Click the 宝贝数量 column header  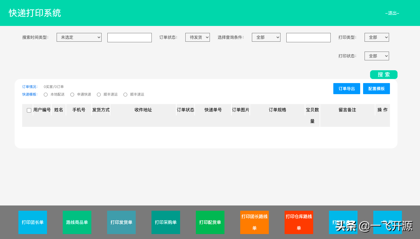[x=312, y=115]
